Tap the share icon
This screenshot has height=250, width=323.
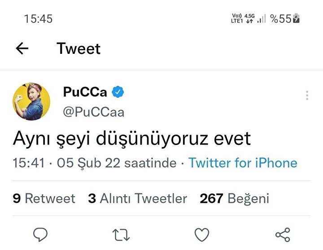click(x=283, y=235)
